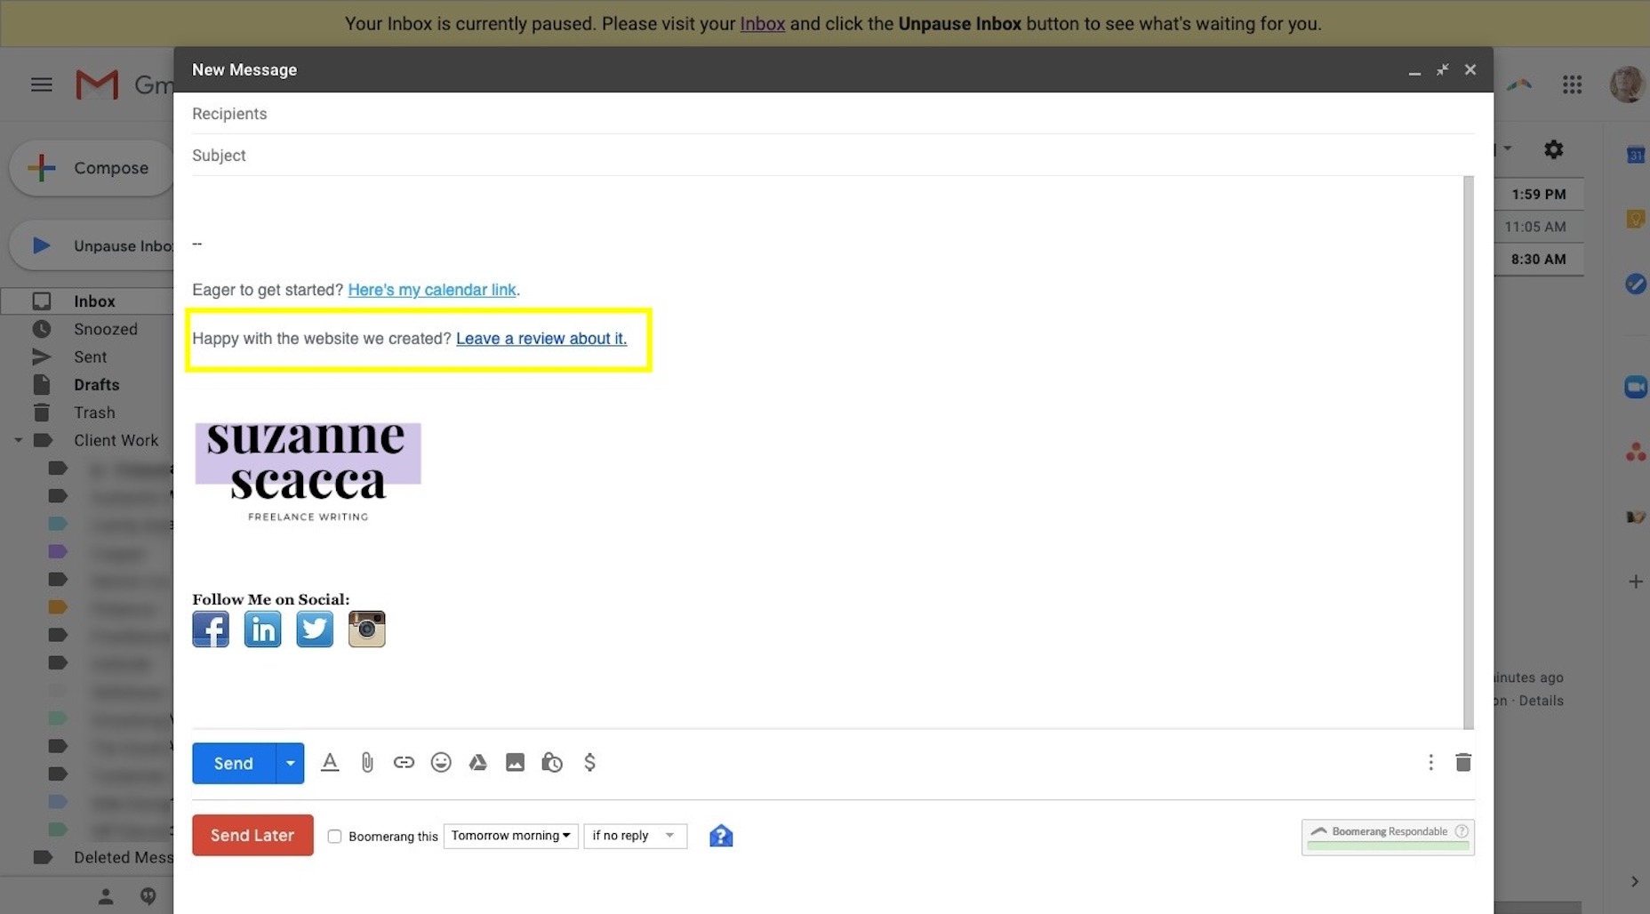The image size is (1650, 914).
Task: Click the Twitter social icon in signature
Action: (315, 629)
